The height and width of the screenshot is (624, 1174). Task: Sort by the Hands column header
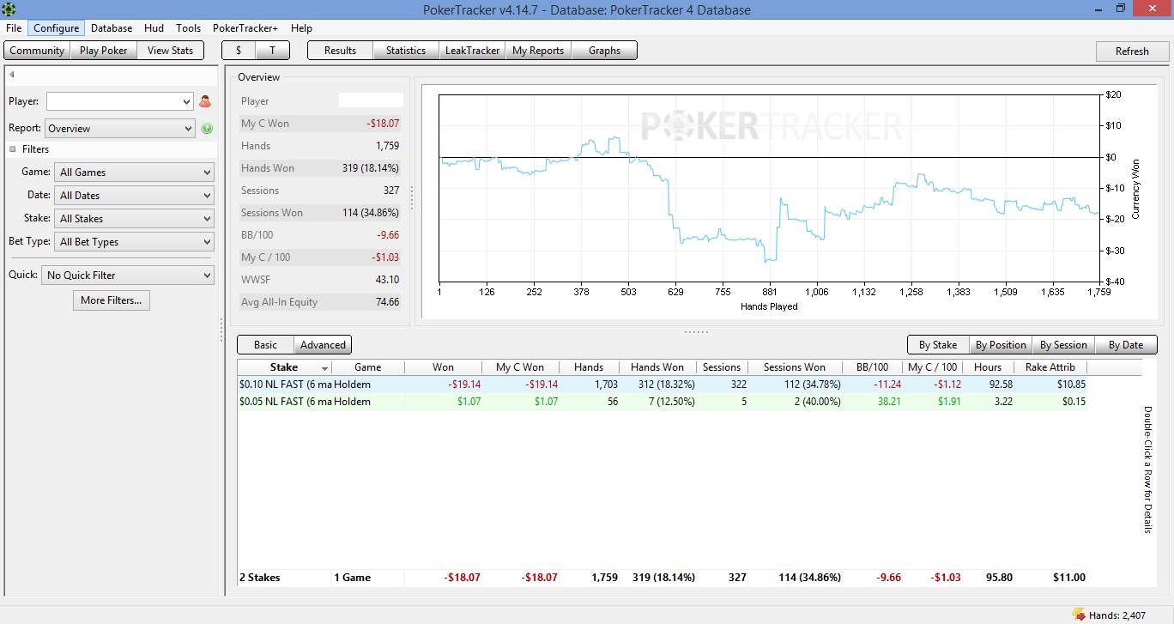[x=589, y=367]
